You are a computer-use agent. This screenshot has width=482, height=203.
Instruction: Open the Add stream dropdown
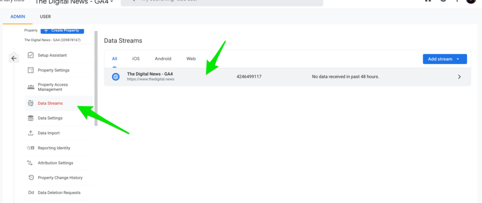[x=445, y=59]
